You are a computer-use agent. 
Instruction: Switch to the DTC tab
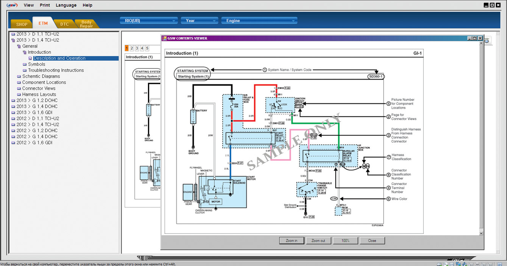click(x=64, y=24)
